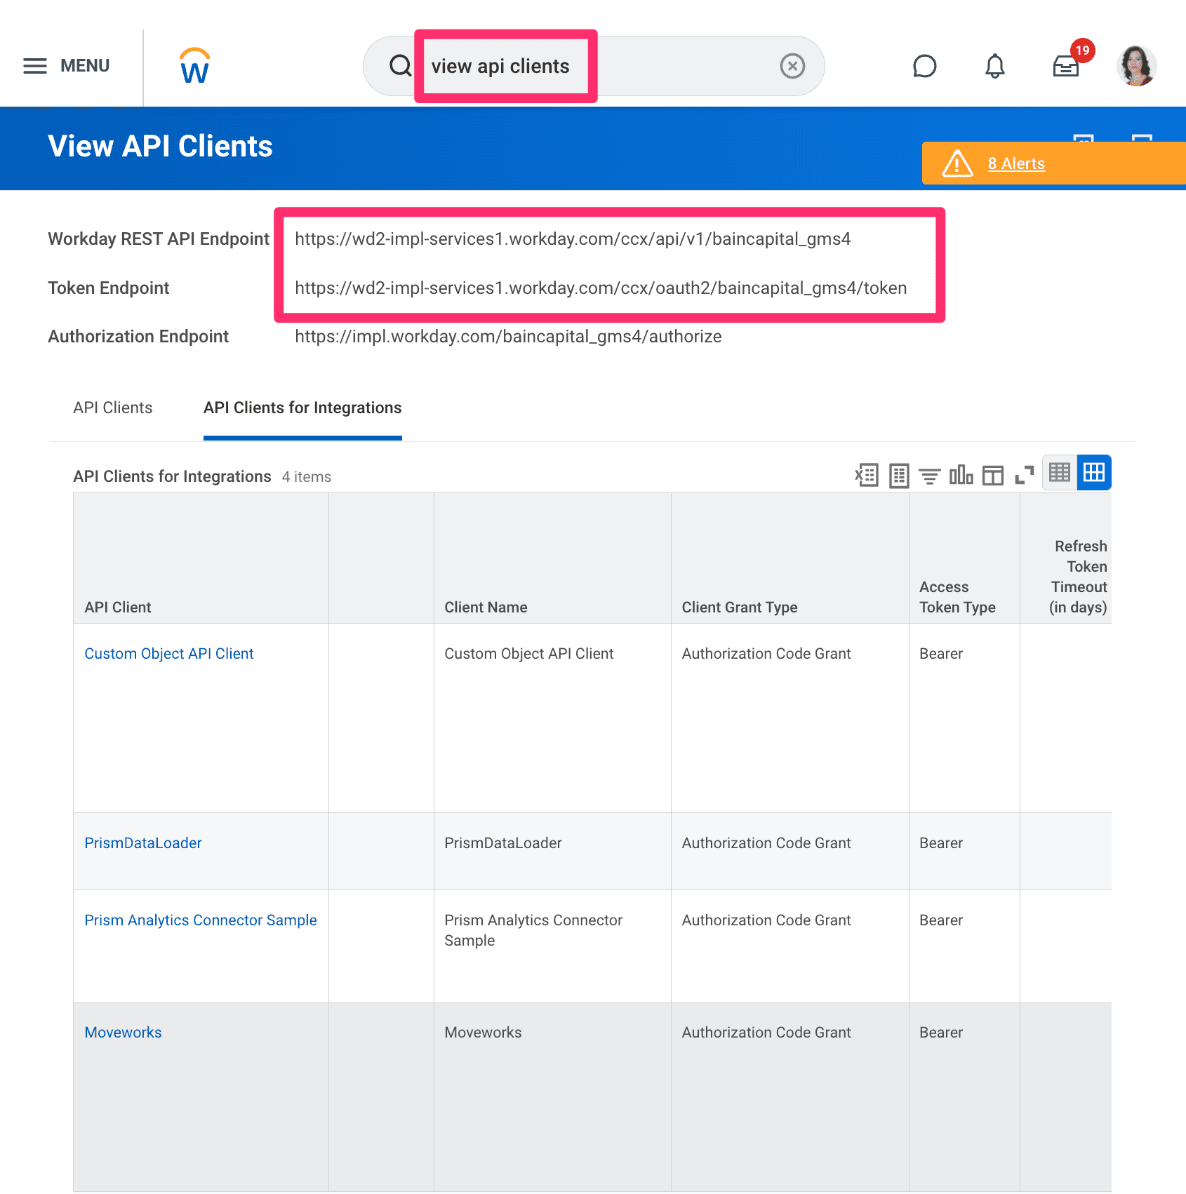Open Prism Analytics Connector Sample link
The width and height of the screenshot is (1186, 1194).
[201, 920]
